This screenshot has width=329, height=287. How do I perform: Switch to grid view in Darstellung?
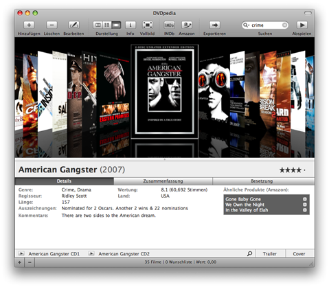(x=106, y=25)
